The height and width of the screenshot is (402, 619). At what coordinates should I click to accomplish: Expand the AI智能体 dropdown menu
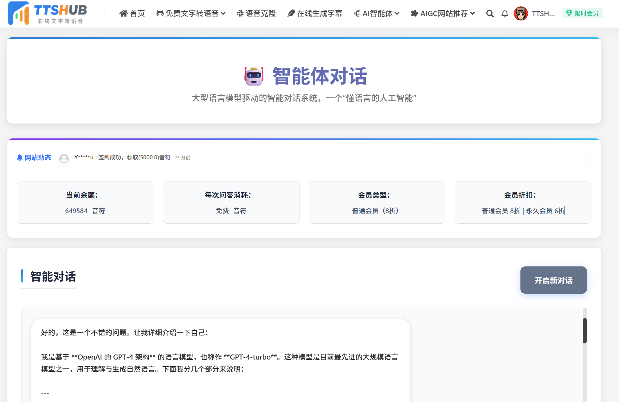pyautogui.click(x=377, y=13)
